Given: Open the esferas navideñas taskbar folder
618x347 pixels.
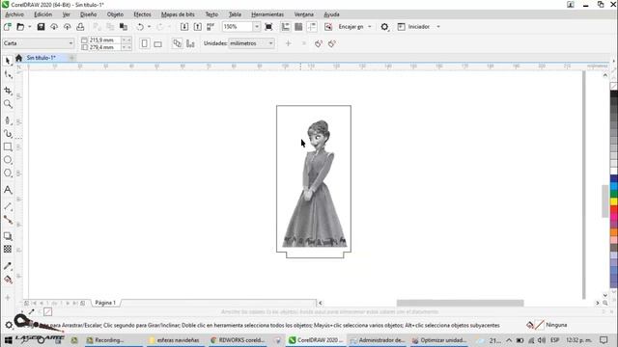Looking at the screenshot, I should click(175, 340).
